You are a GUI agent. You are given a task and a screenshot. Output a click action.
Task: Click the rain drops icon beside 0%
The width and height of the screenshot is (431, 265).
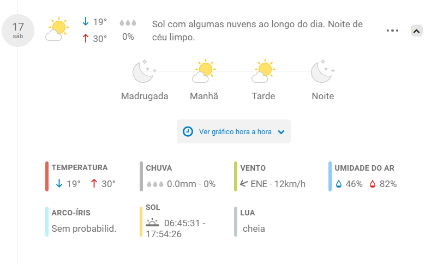tap(128, 23)
